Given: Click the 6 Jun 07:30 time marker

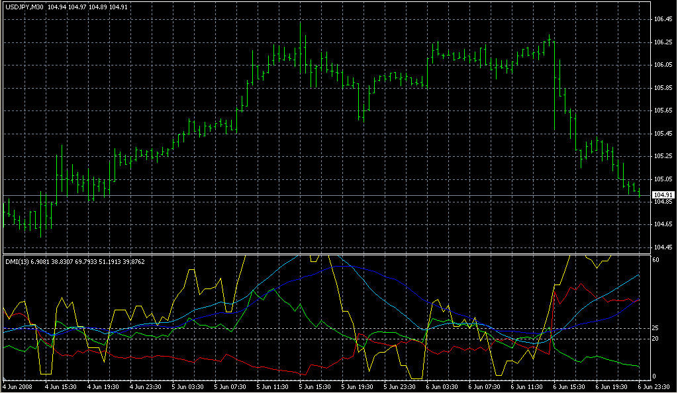Looking at the screenshot, I should coord(485,386).
